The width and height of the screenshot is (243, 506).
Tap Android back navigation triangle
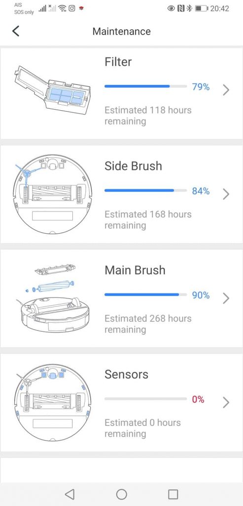69,494
